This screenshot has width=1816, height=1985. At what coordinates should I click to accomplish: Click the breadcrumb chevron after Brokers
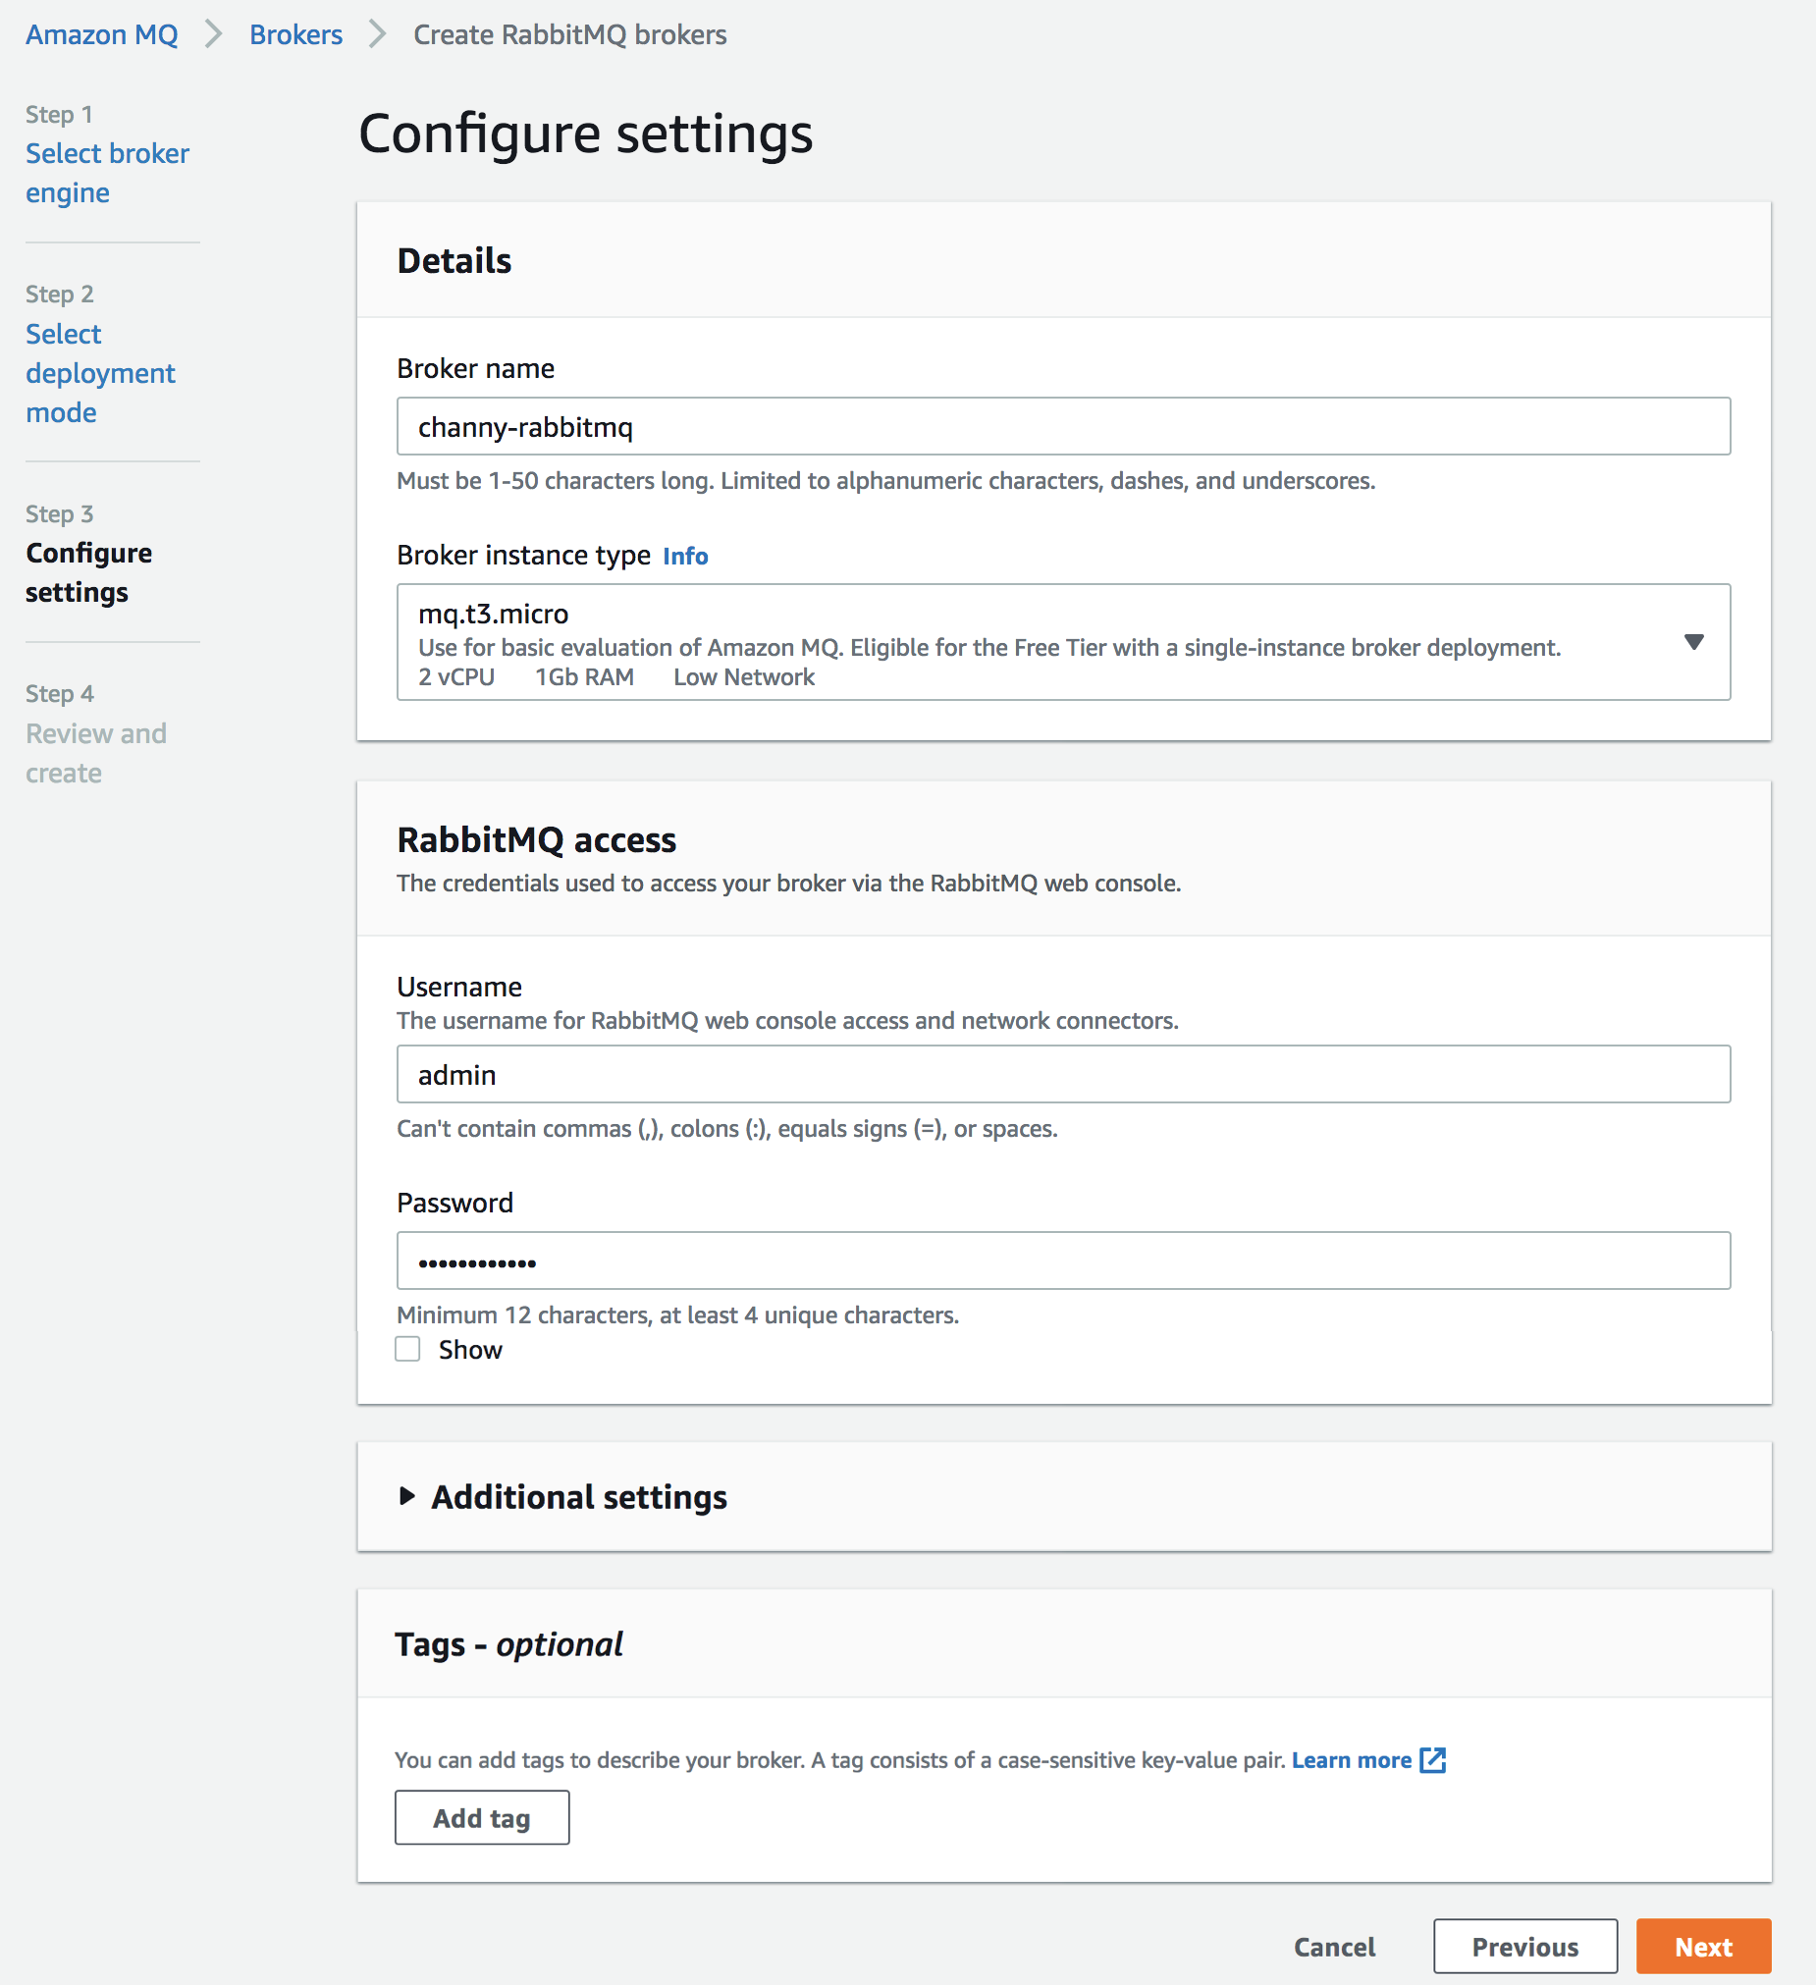pyautogui.click(x=378, y=34)
